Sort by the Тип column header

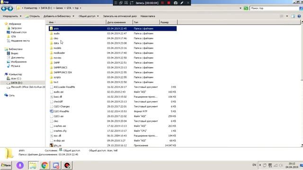(x=146, y=22)
